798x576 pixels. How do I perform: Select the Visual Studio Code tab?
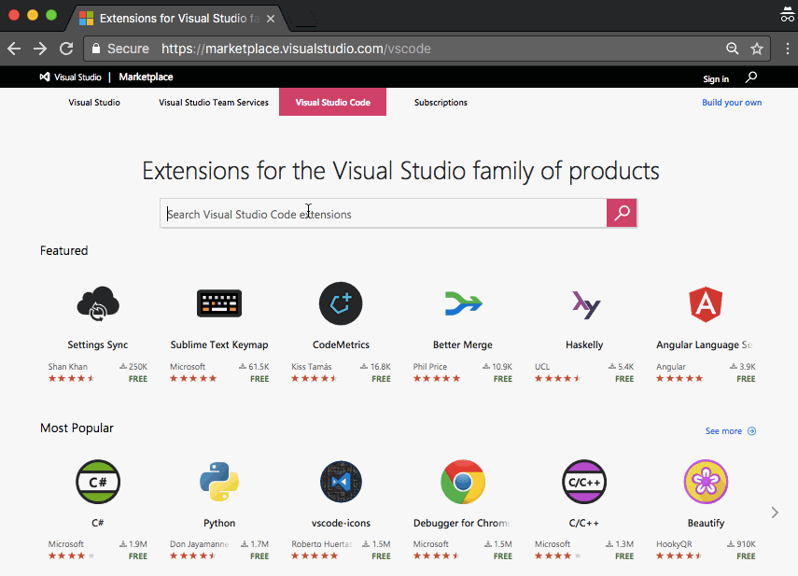[x=333, y=102]
